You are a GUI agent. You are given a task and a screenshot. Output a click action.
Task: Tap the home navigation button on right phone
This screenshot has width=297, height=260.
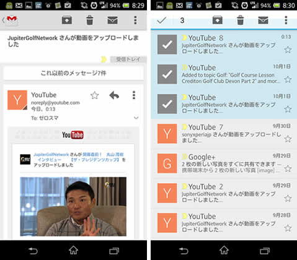[224, 250]
